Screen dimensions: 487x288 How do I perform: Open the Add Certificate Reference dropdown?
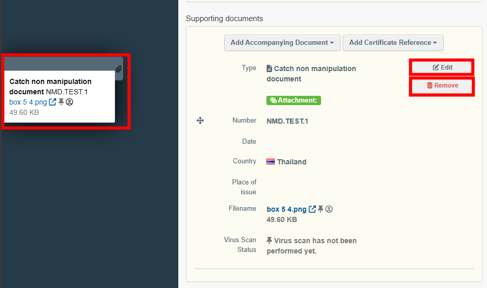coord(393,43)
